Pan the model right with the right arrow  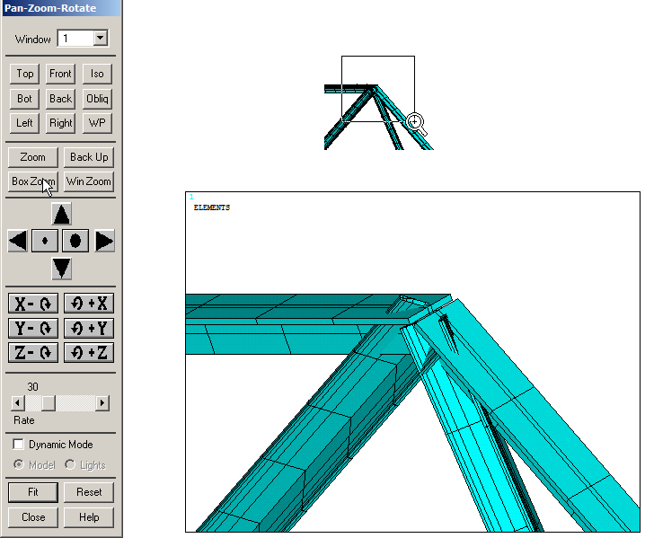(x=104, y=241)
